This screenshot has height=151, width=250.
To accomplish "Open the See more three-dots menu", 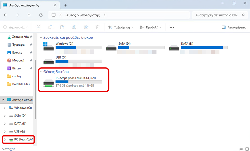I will click(x=172, y=27).
